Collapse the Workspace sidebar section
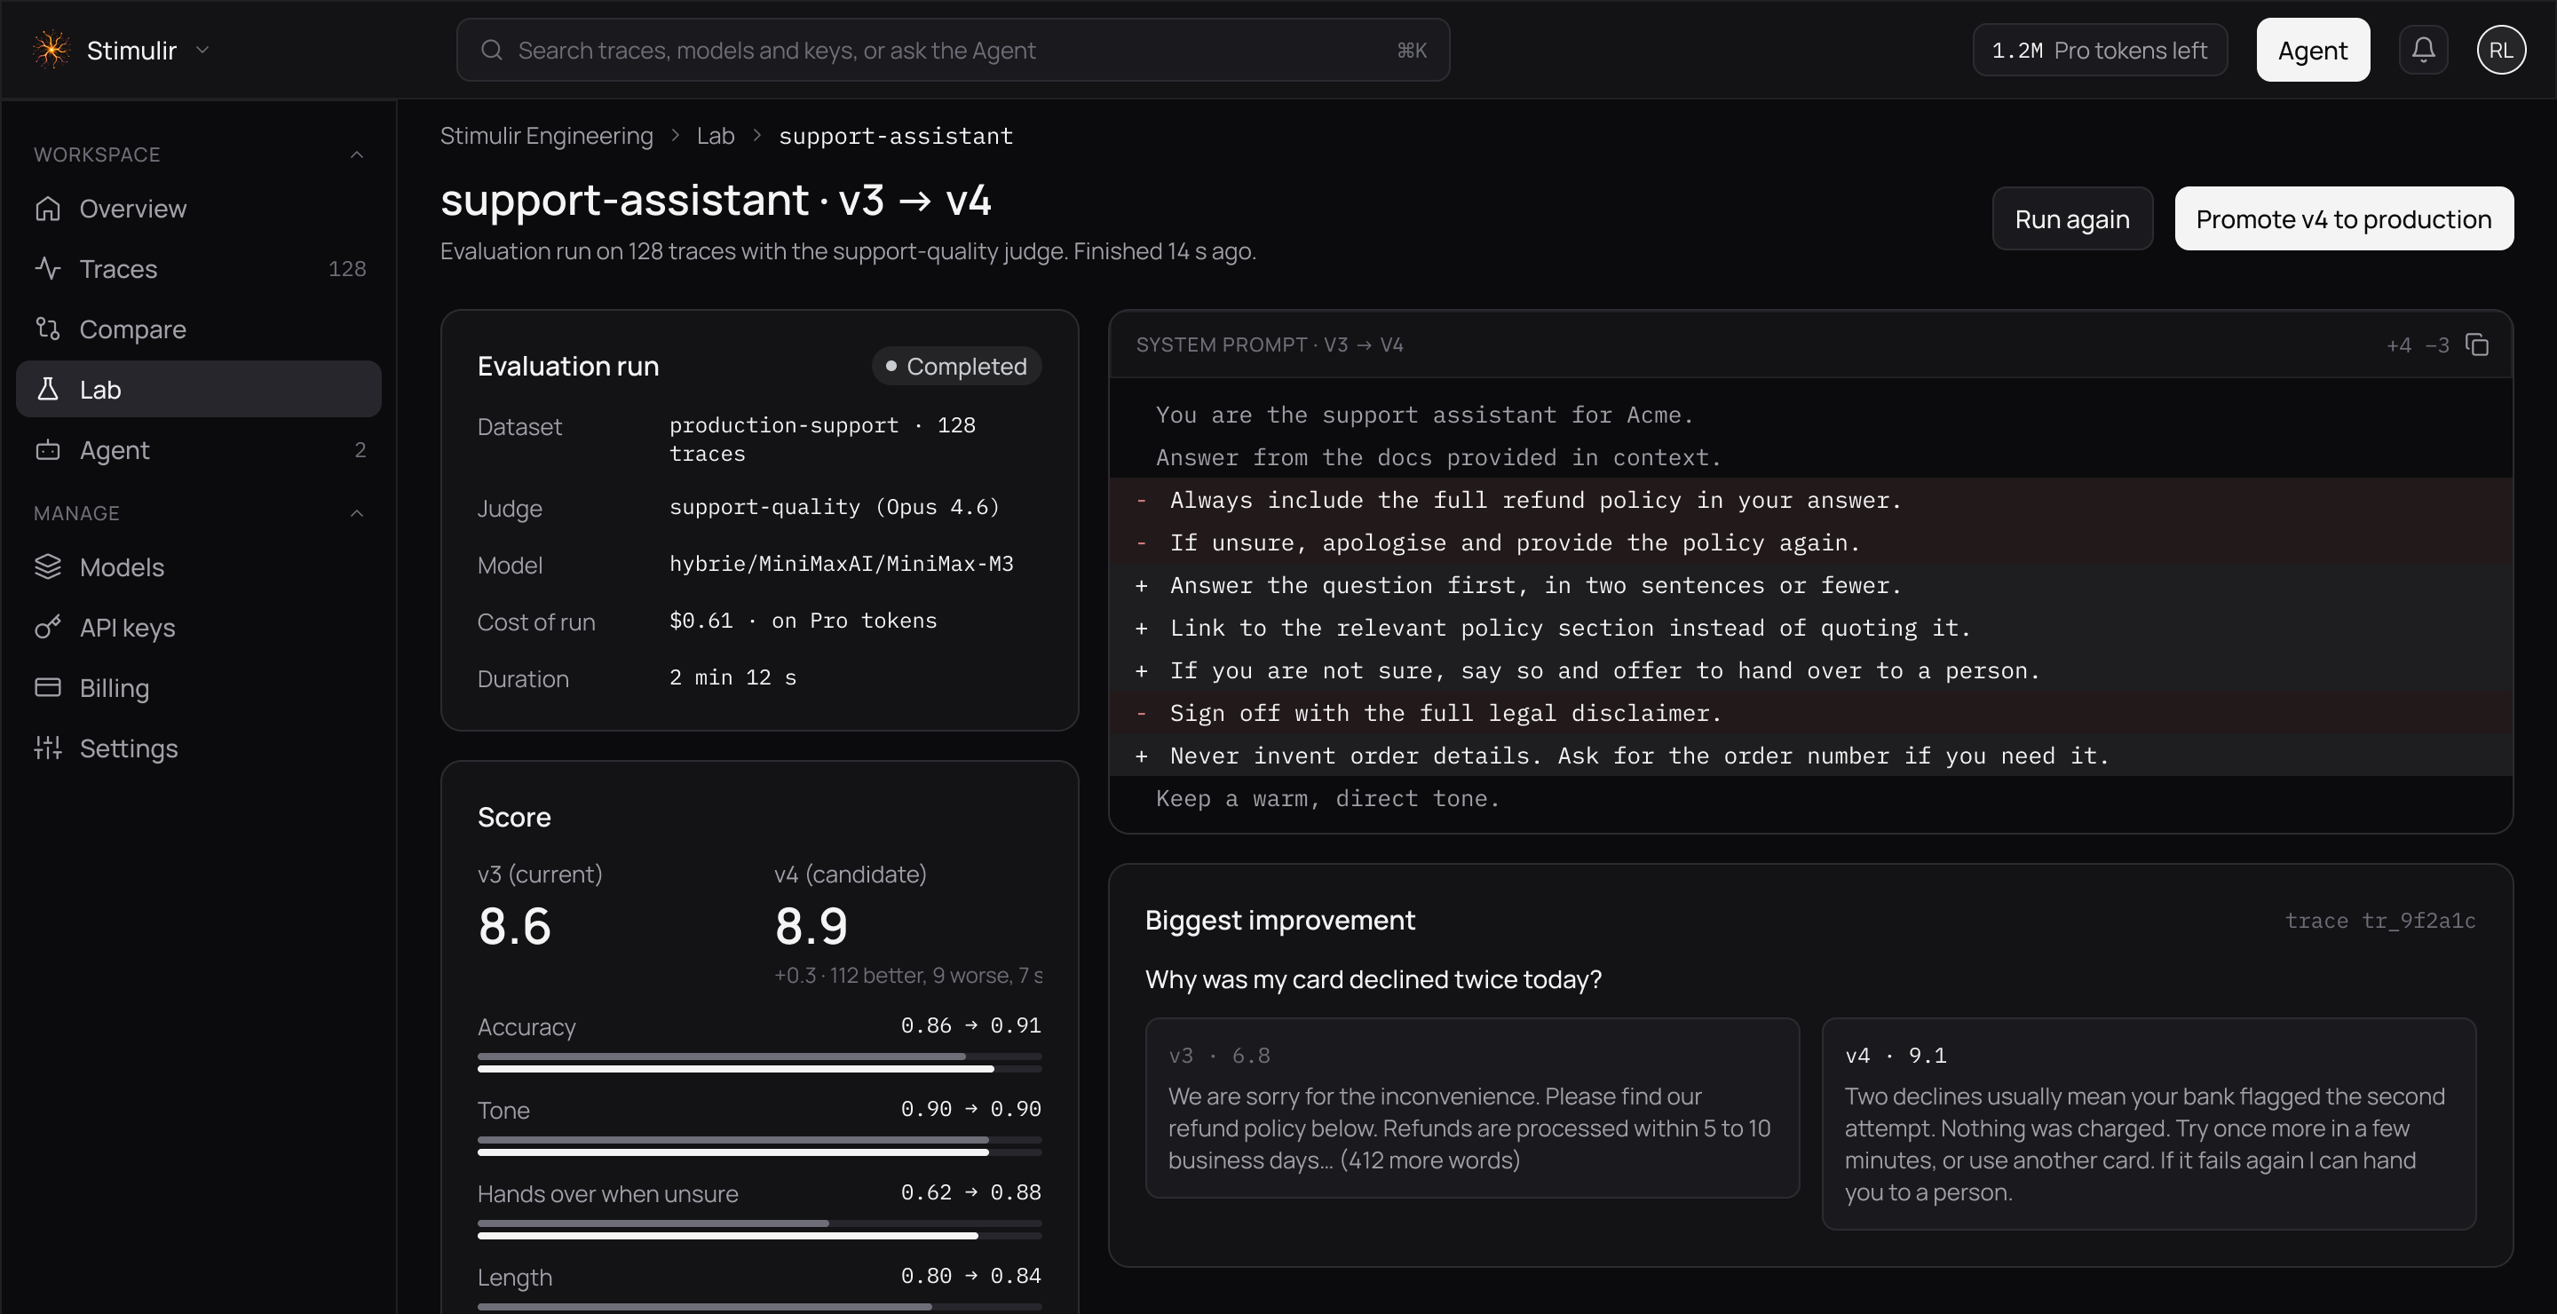The height and width of the screenshot is (1314, 2557). click(356, 154)
